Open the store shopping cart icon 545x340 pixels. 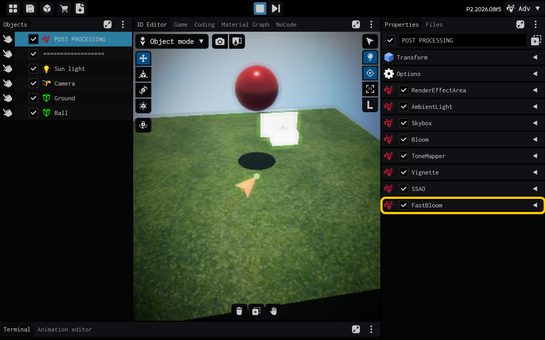[x=64, y=8]
